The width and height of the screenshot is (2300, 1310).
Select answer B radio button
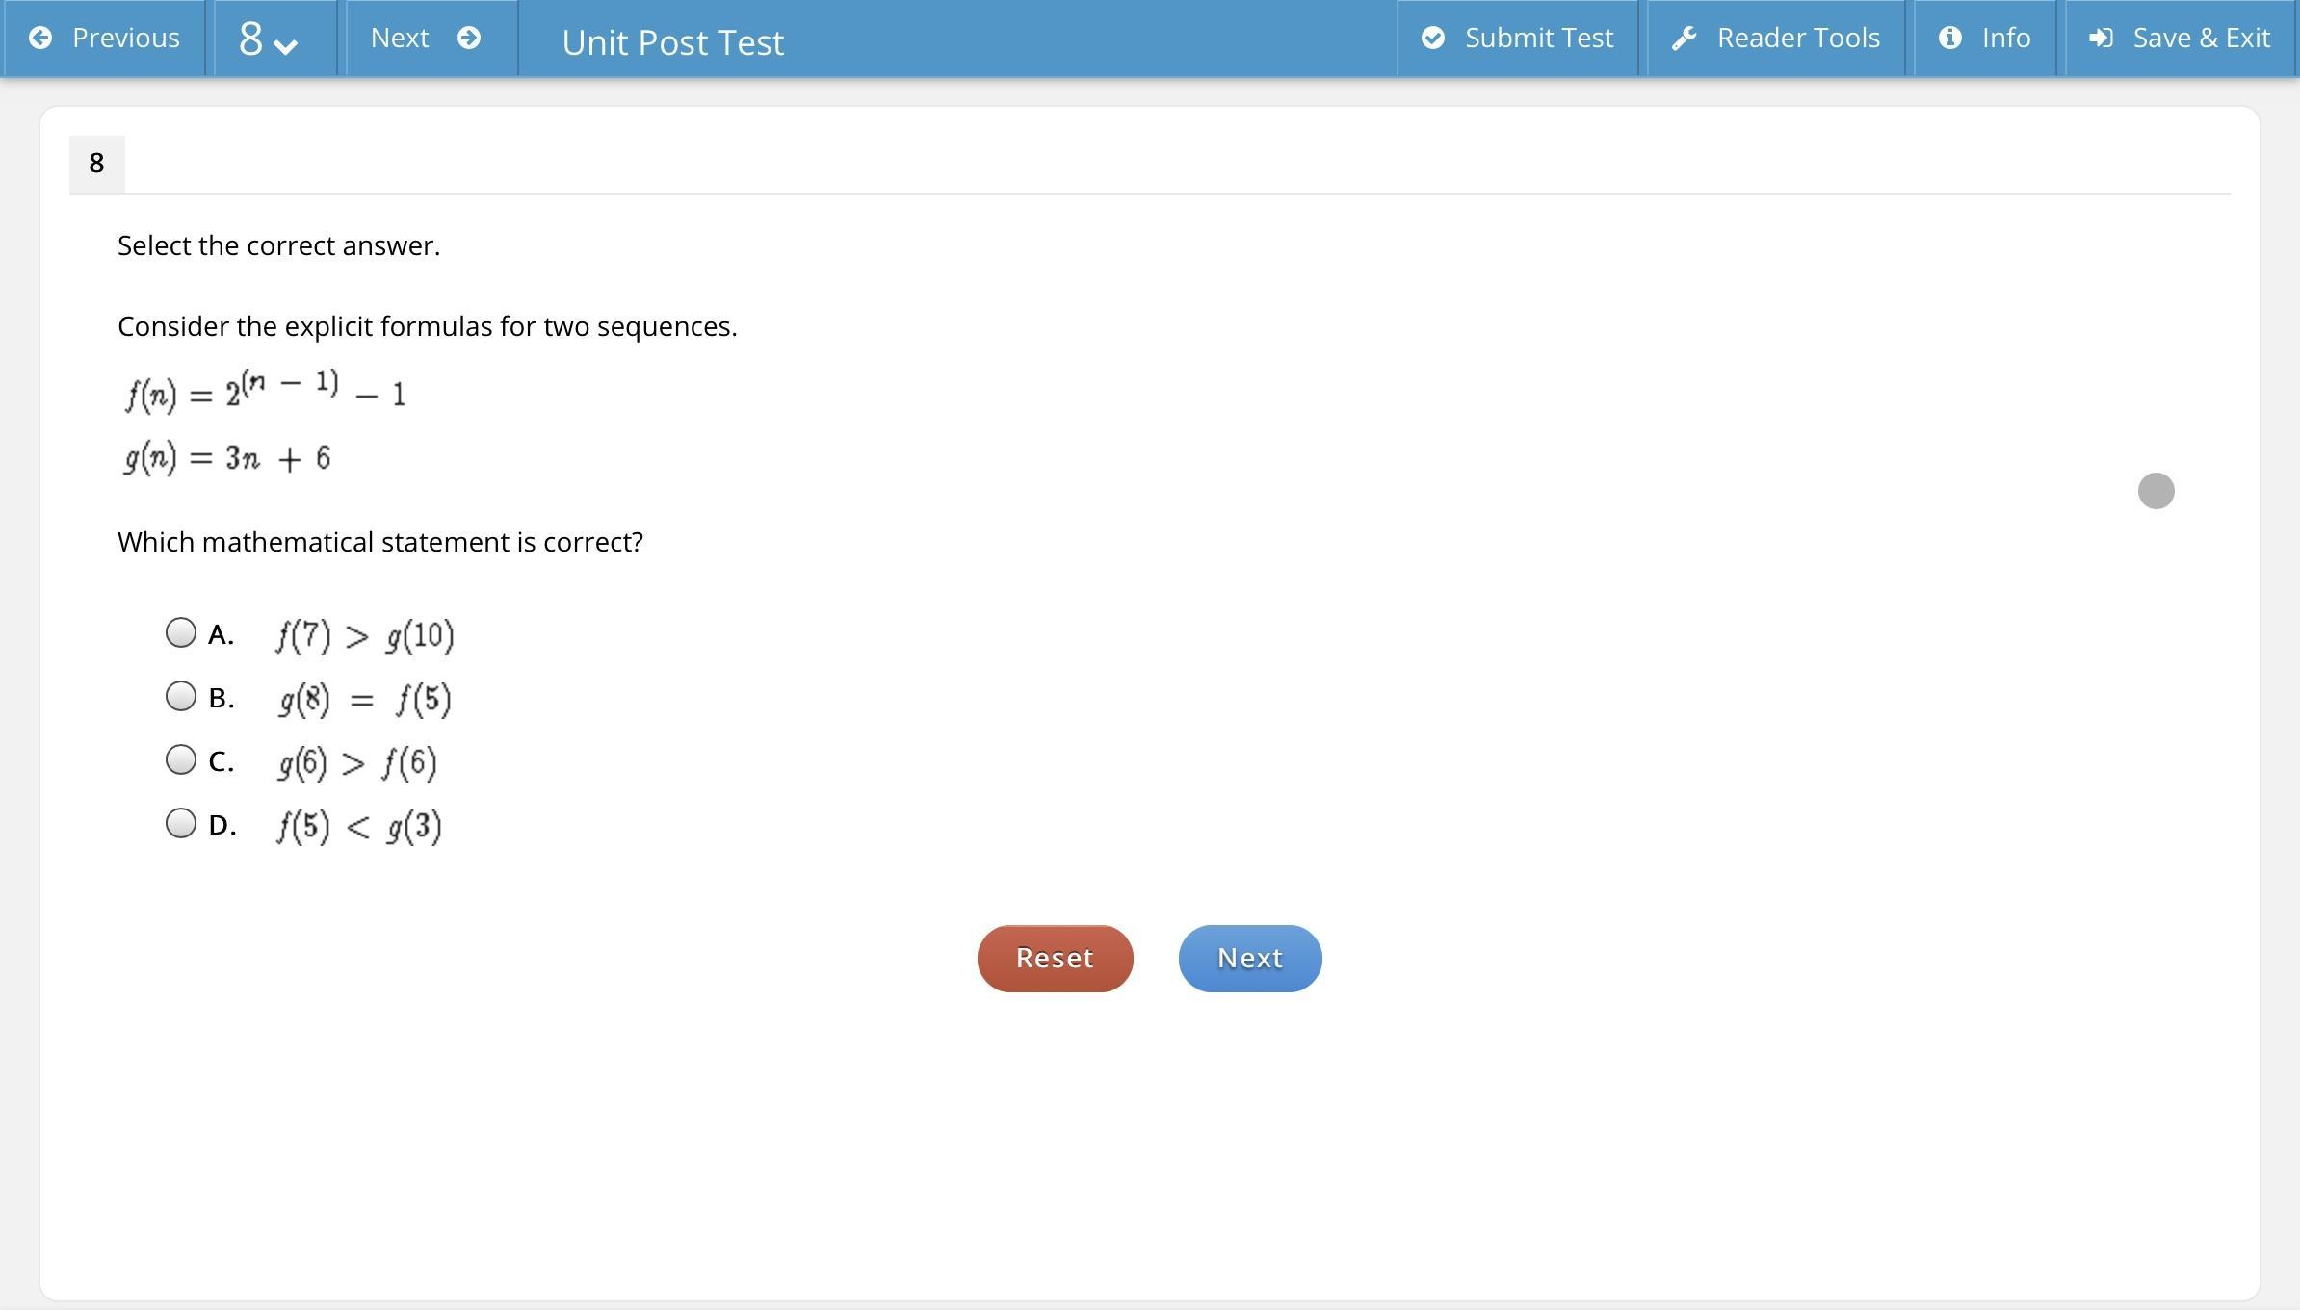point(181,696)
